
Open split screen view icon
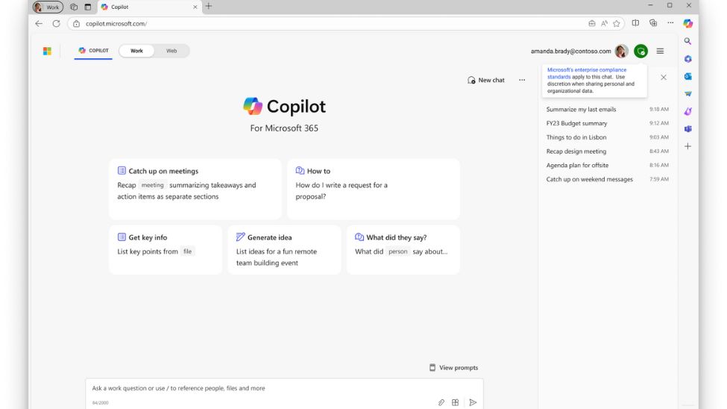636,23
